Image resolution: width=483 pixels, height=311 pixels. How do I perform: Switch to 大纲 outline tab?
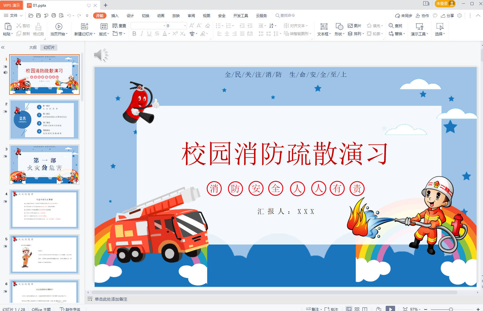pyautogui.click(x=33, y=48)
